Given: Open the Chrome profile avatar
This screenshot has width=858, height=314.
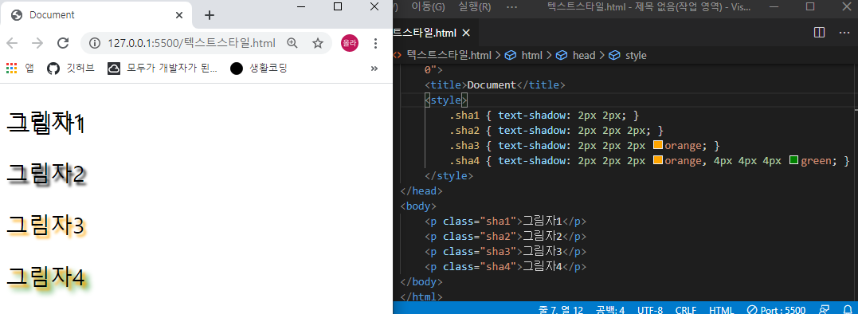Looking at the screenshot, I should coord(350,43).
